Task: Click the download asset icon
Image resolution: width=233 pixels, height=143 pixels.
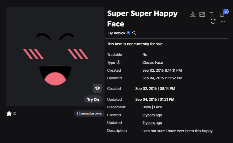Action: 193,14
